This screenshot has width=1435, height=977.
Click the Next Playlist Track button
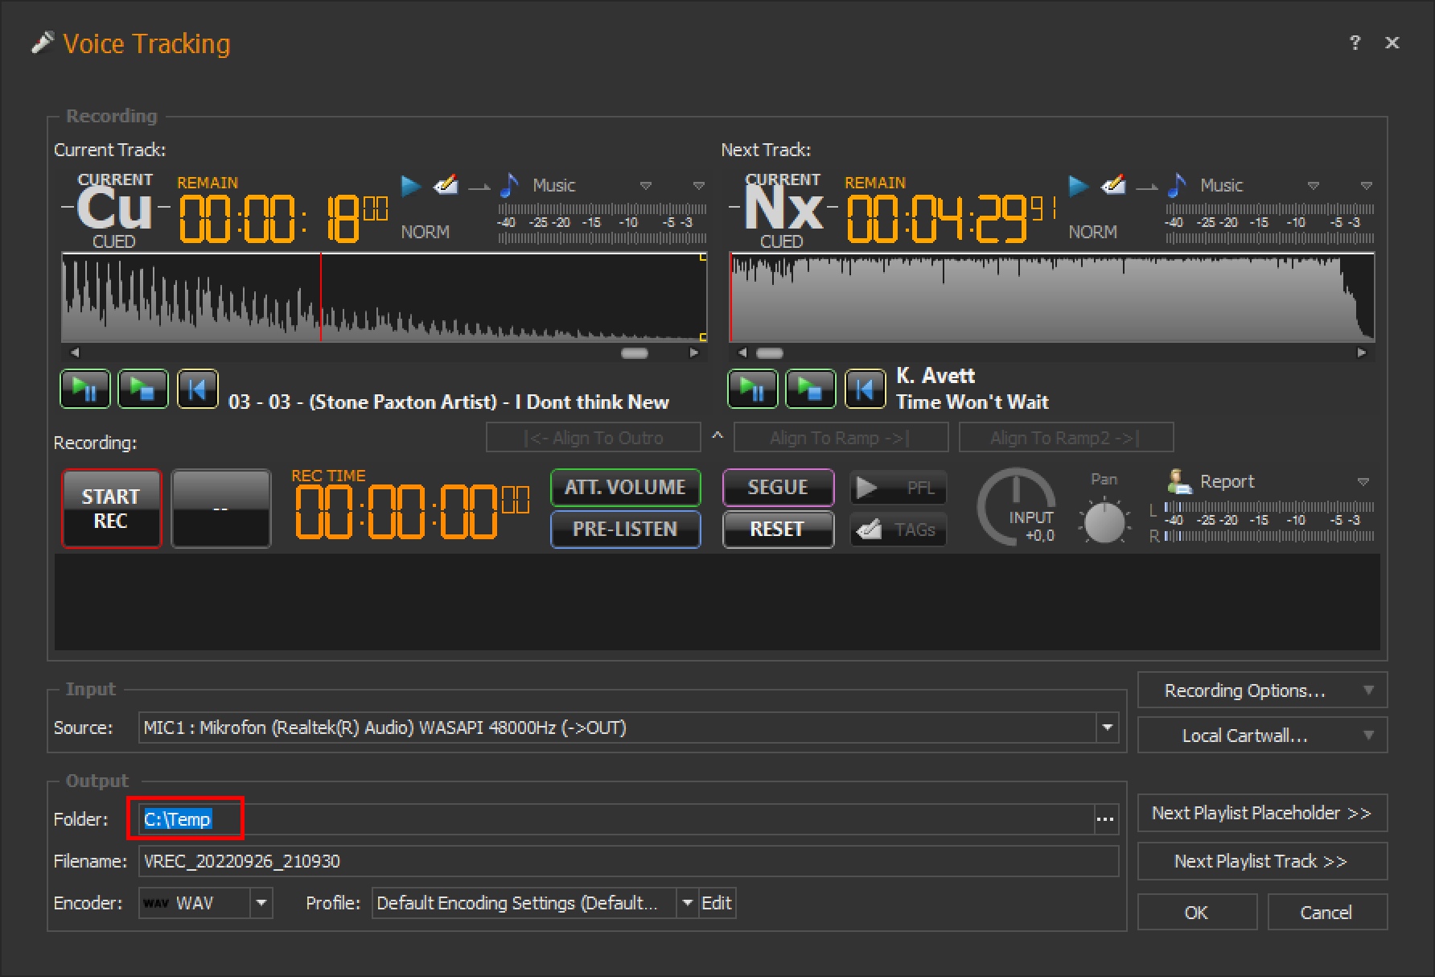[1261, 861]
